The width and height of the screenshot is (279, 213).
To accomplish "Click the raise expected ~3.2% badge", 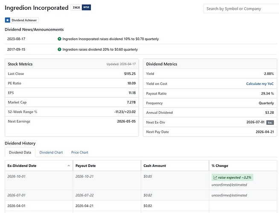I will [232, 178].
